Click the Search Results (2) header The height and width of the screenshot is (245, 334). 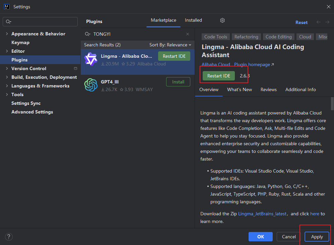[x=102, y=45]
